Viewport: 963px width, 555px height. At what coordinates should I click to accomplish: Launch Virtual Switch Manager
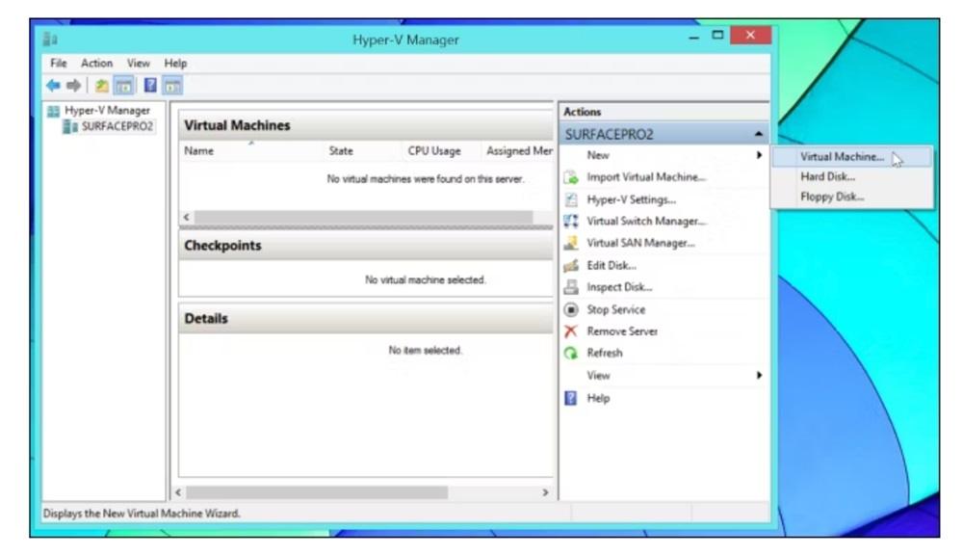tap(646, 222)
